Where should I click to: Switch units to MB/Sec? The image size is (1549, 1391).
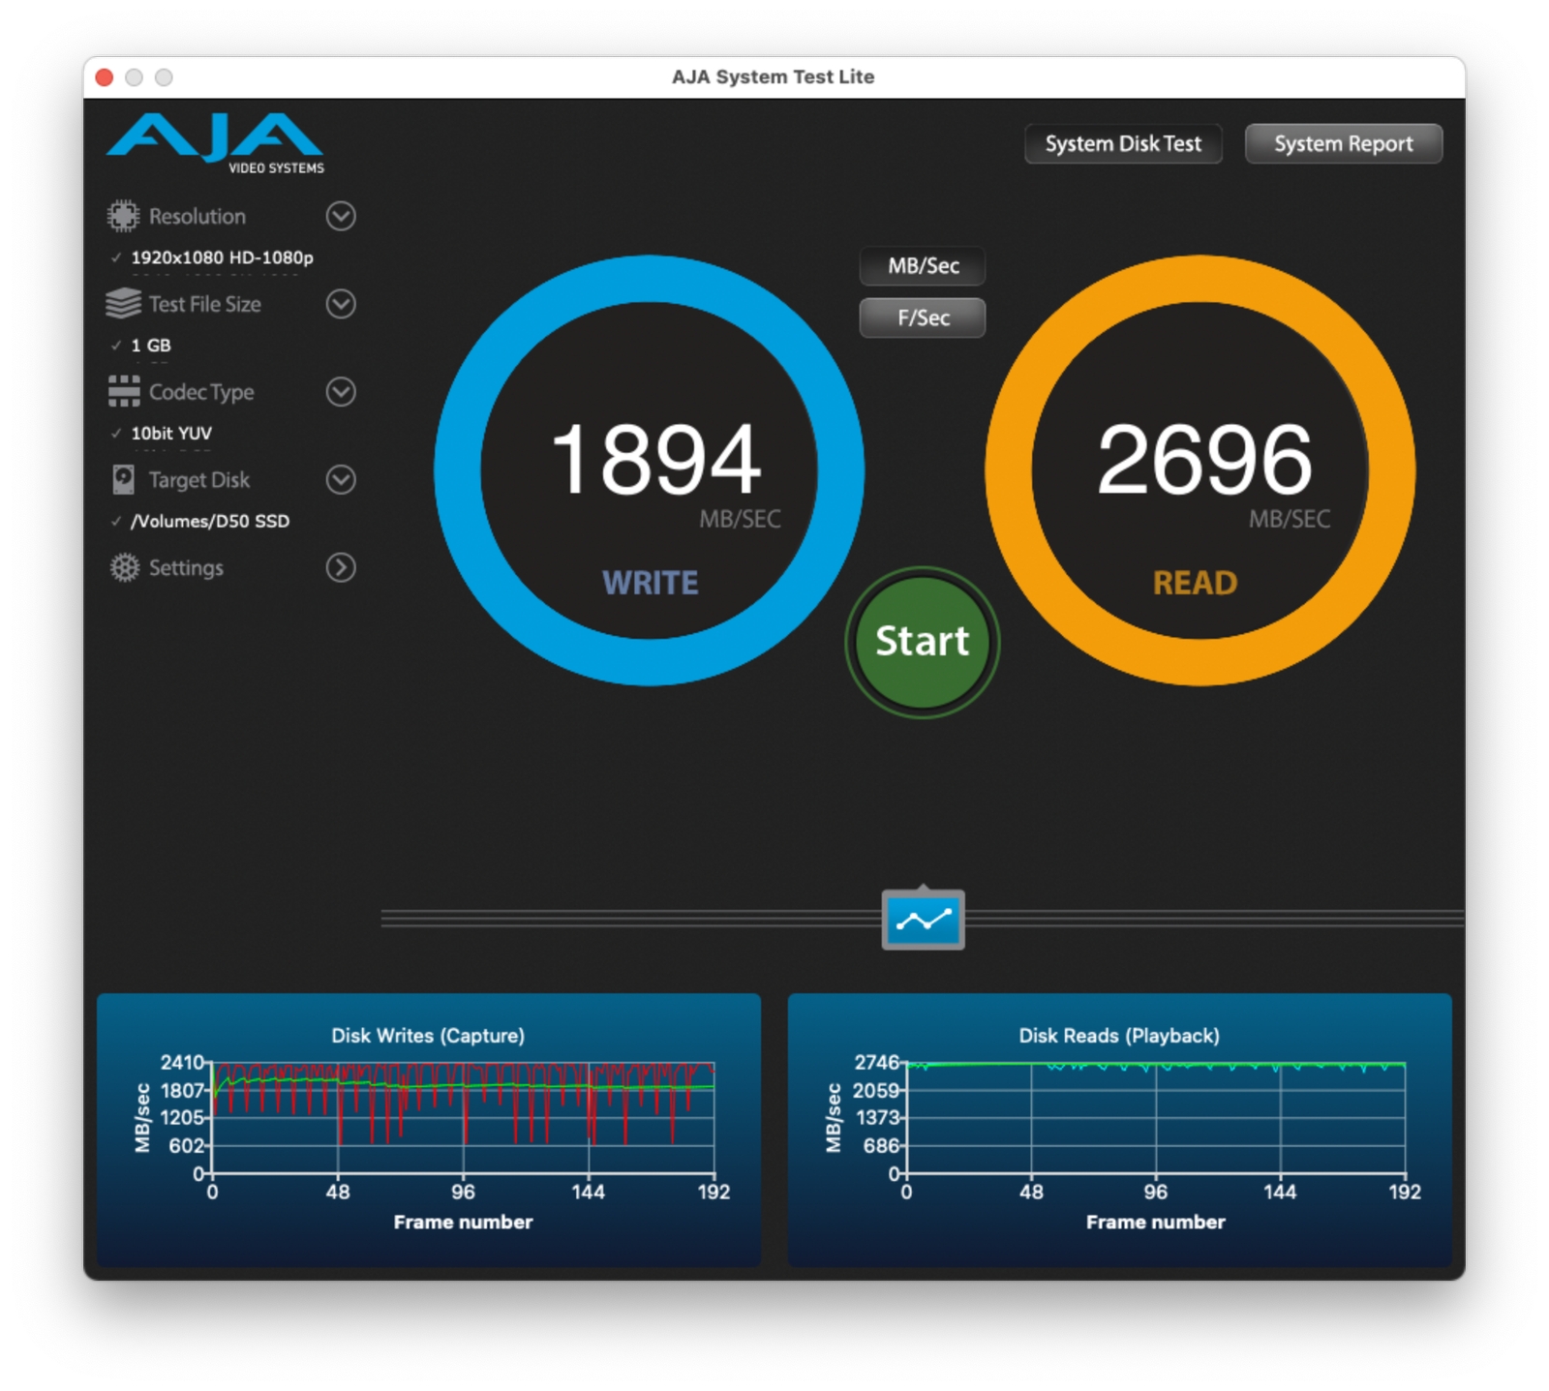coord(923,266)
